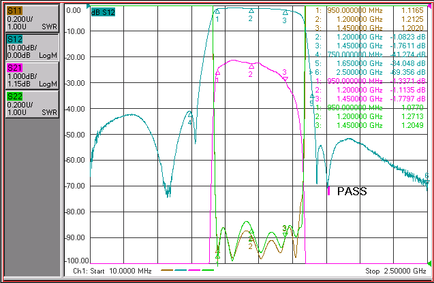Click the magenta trace legend line
The width and height of the screenshot is (434, 283).
point(194,270)
